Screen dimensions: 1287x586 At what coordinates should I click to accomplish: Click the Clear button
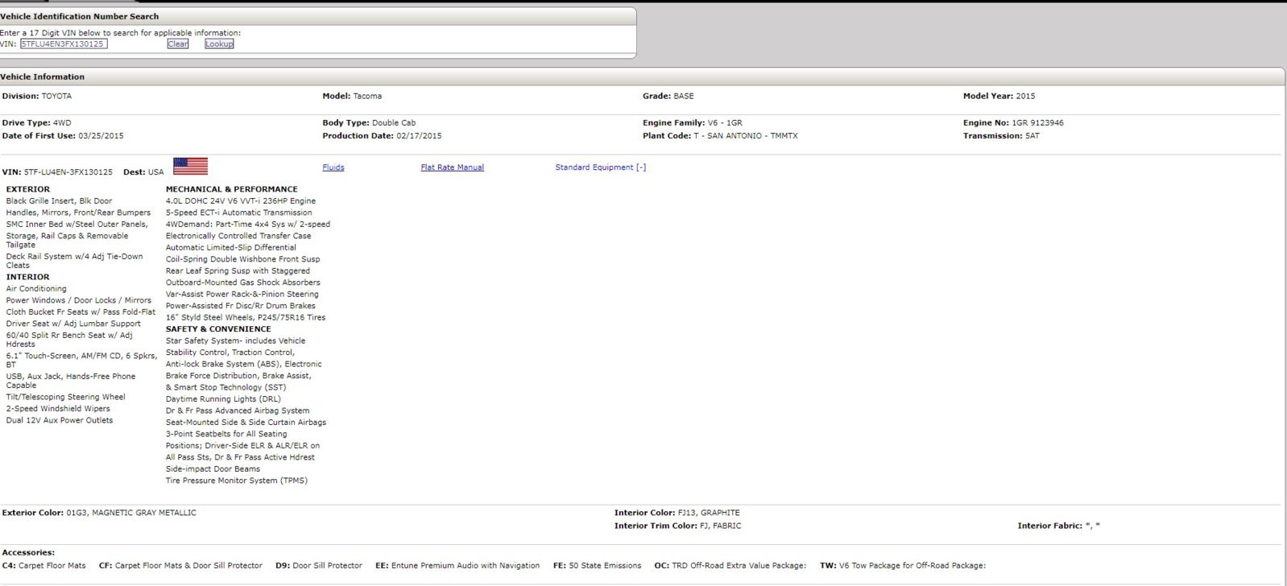[178, 43]
